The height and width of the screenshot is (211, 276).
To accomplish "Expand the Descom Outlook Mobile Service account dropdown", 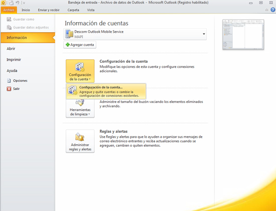I will [204, 34].
